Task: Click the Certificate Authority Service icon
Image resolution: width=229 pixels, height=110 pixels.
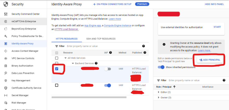Action: click(x=6, y=88)
